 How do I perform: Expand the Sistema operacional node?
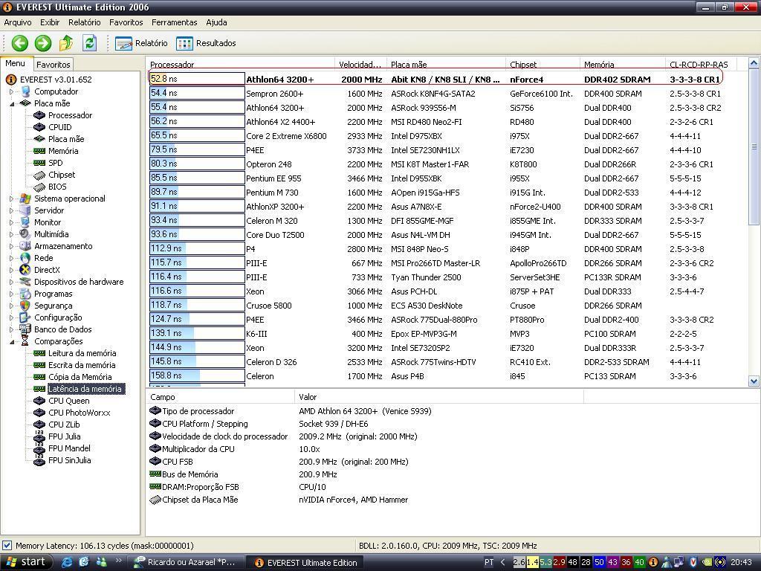tap(12, 199)
